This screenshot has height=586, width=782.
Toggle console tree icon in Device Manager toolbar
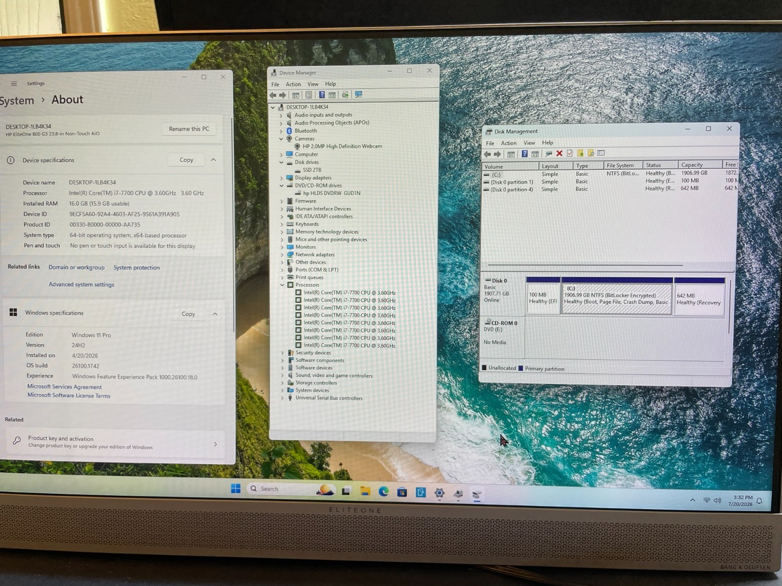click(296, 95)
